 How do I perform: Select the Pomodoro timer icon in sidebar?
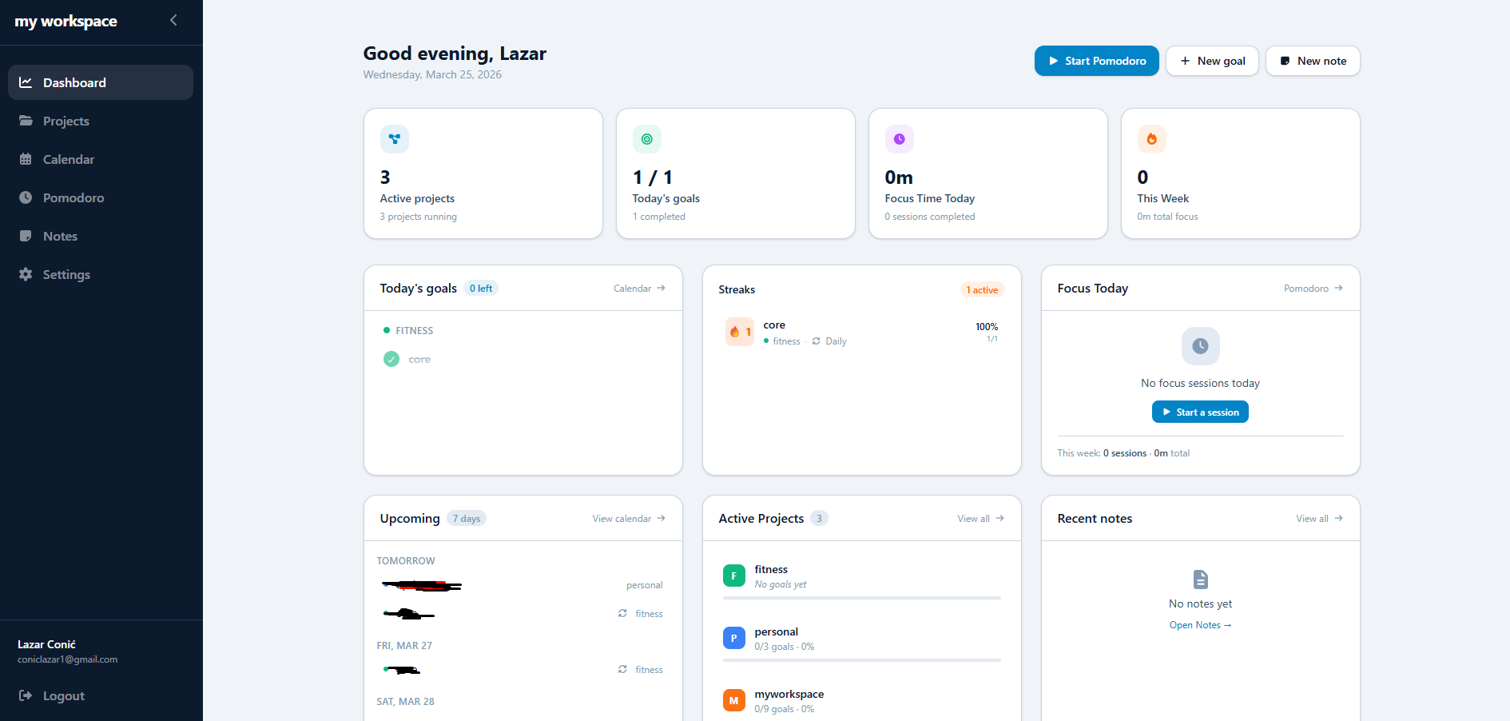[26, 197]
